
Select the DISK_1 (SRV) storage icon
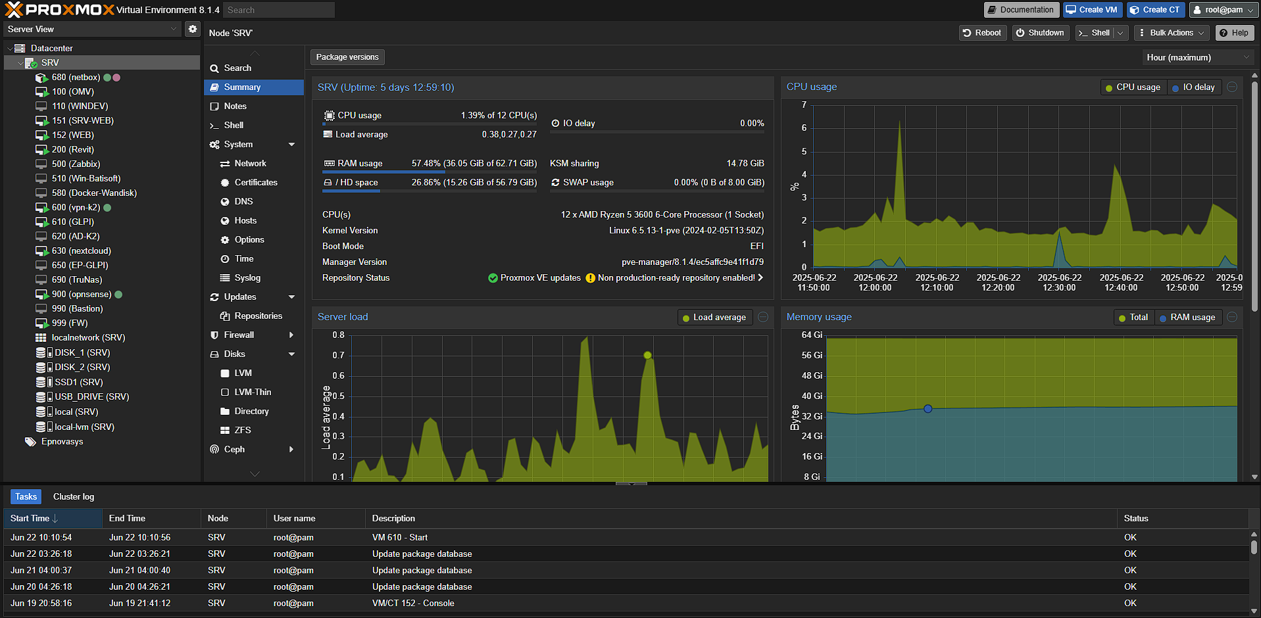(44, 352)
